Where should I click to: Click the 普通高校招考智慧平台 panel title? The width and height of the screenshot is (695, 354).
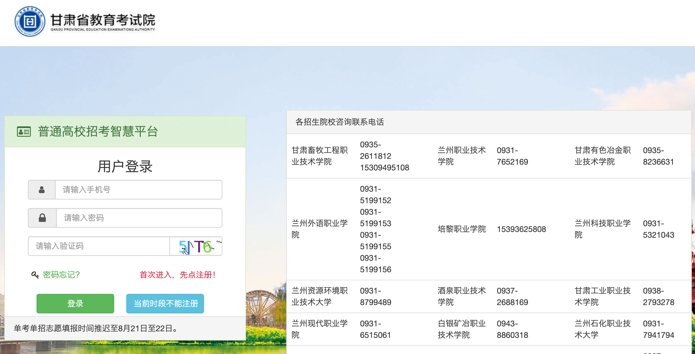pyautogui.click(x=98, y=132)
